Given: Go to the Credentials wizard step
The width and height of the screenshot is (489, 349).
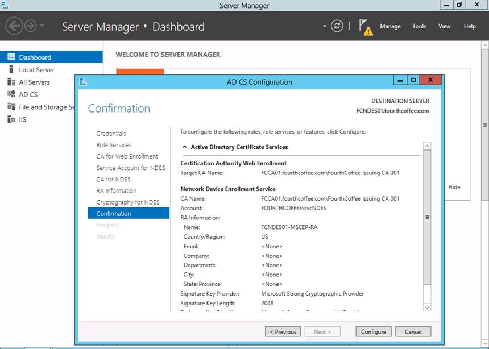Looking at the screenshot, I should pyautogui.click(x=111, y=134).
